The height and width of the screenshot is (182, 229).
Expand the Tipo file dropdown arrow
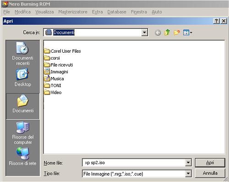[x=188, y=174]
